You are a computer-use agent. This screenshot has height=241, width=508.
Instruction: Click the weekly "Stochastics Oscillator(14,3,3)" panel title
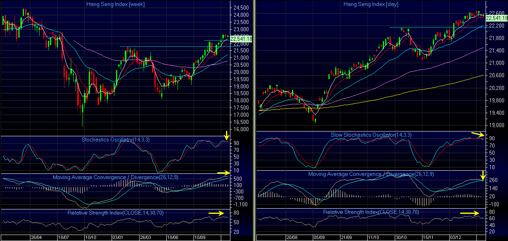point(115,140)
